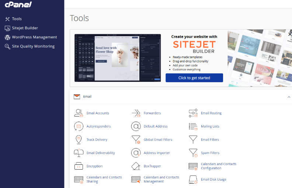Click the Global Email Filters funnel icon
The image size is (292, 188).
(x=136, y=140)
